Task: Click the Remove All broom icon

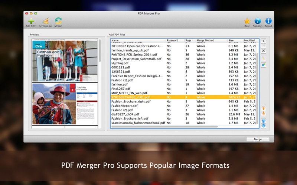Action: pyautogui.click(x=46, y=21)
